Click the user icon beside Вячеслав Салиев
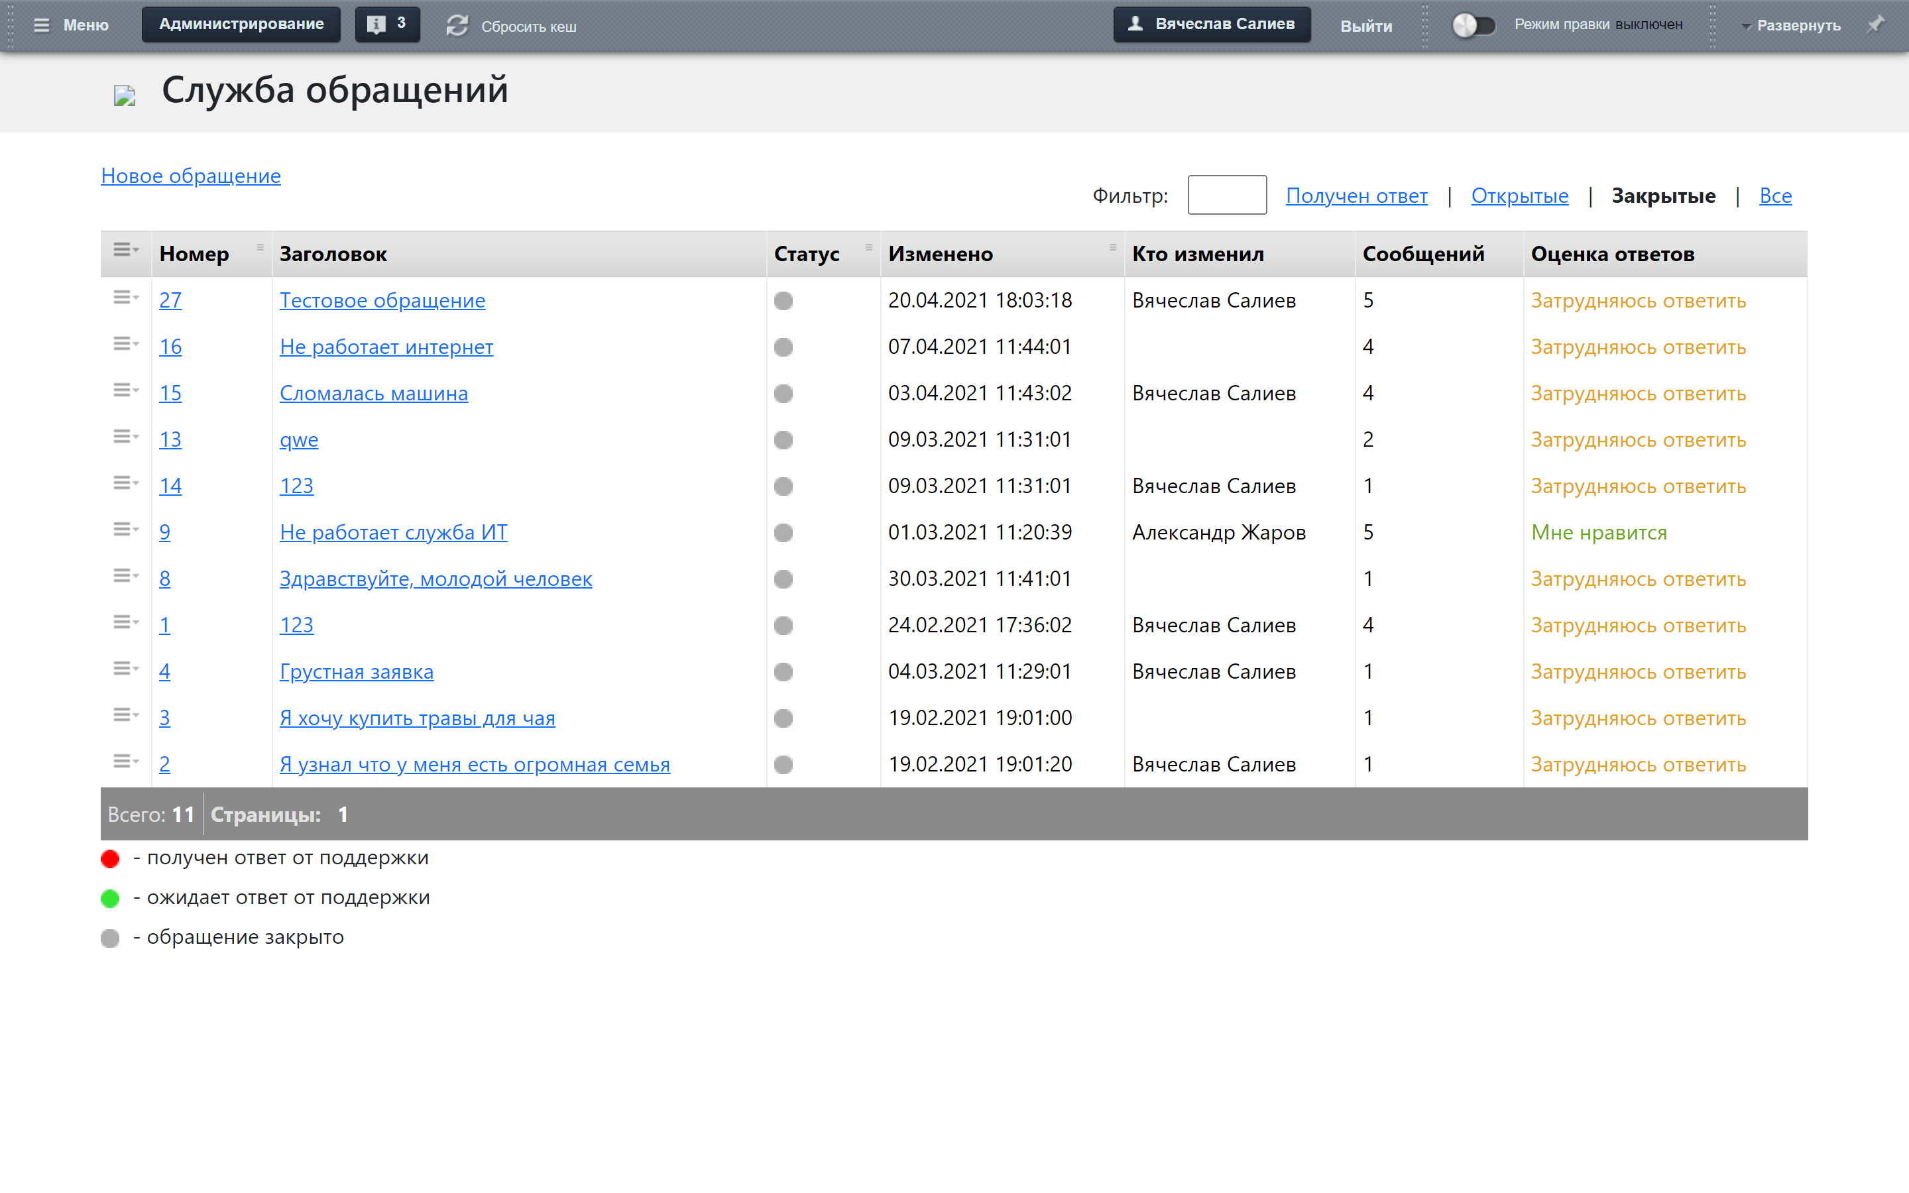Screen dimensions: 1909x1193 click(x=1135, y=24)
